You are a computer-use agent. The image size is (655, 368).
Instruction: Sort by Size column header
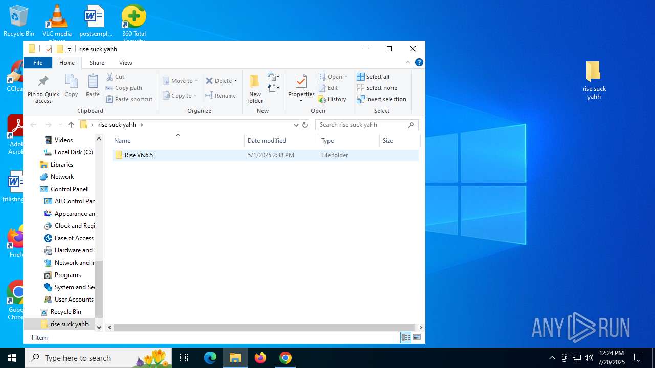pos(400,141)
